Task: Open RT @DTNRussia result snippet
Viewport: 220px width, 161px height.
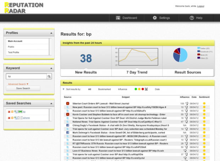Action: click(x=120, y=144)
